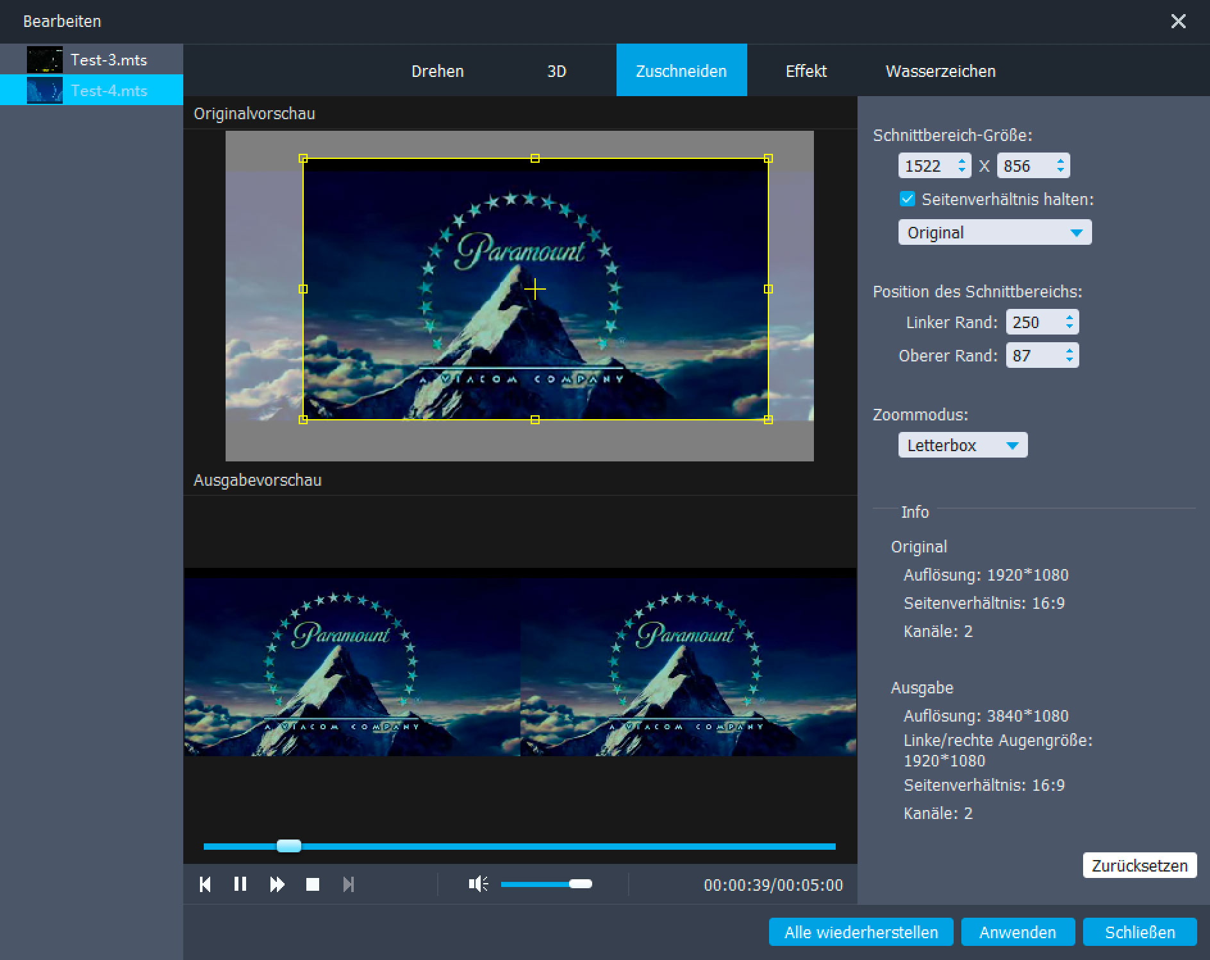Select the Test-4.mts file entry
The width and height of the screenshot is (1210, 960).
click(x=92, y=90)
